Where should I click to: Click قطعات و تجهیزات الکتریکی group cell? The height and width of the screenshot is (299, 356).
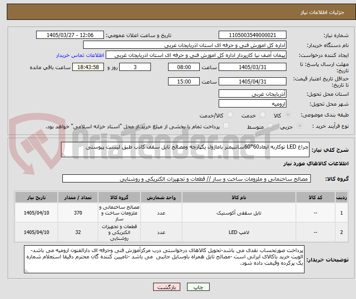[x=119, y=232]
